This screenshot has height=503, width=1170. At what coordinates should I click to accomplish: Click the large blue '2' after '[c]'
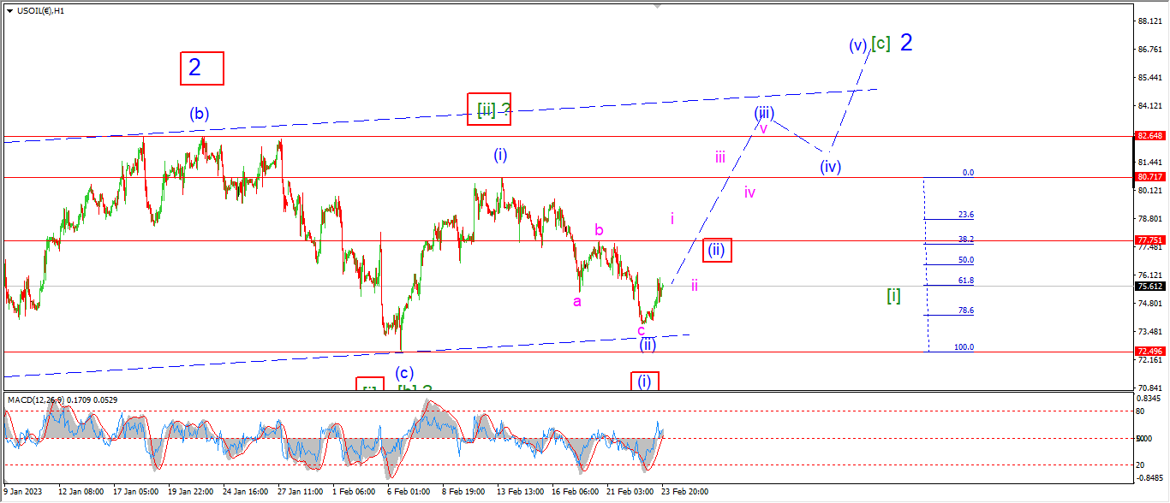(906, 43)
